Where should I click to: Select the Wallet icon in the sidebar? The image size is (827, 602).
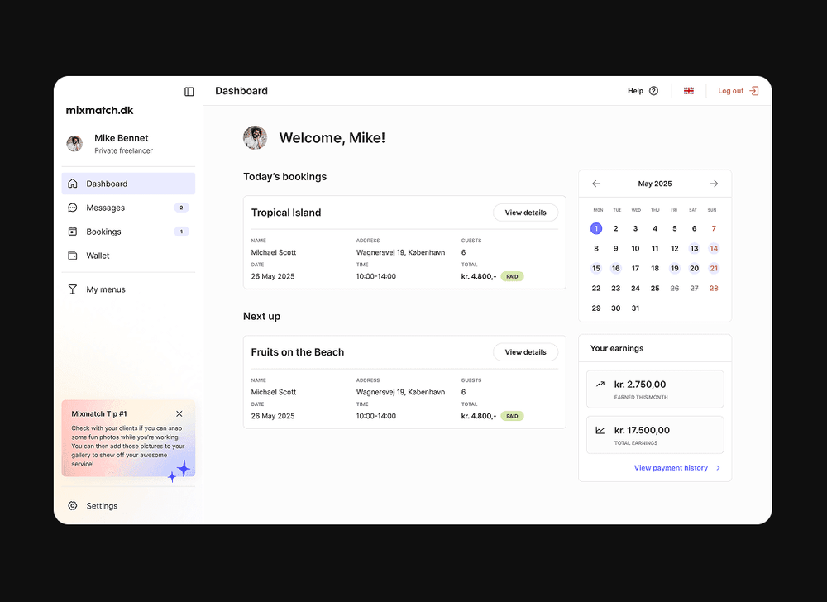tap(74, 256)
